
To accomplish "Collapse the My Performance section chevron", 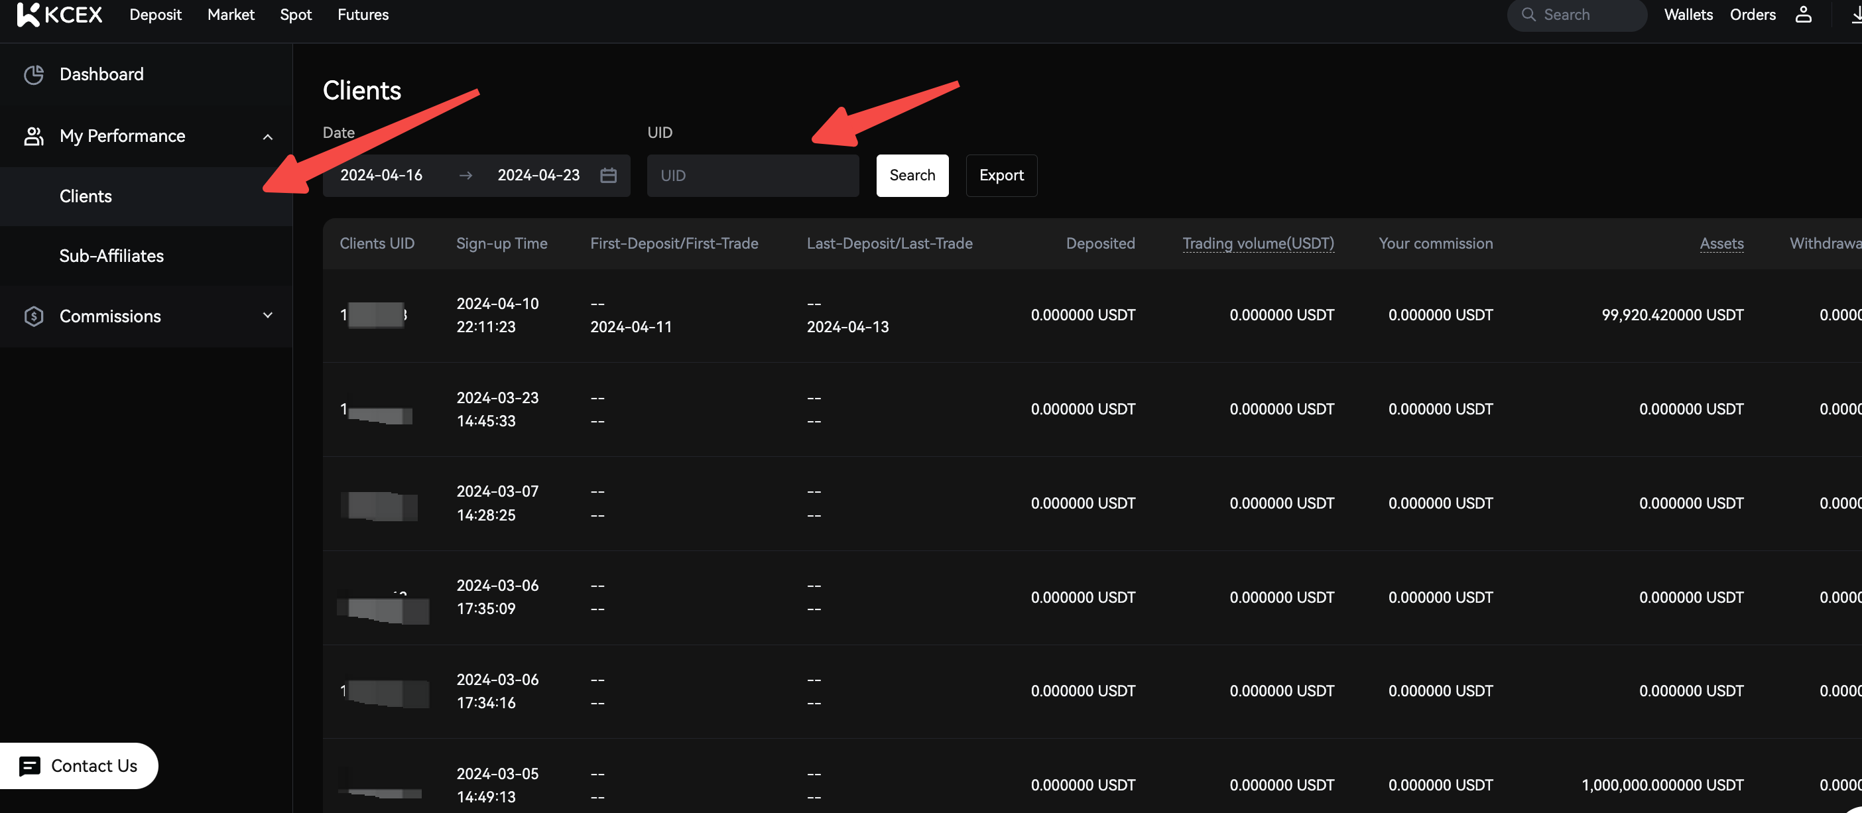I will 267,137.
